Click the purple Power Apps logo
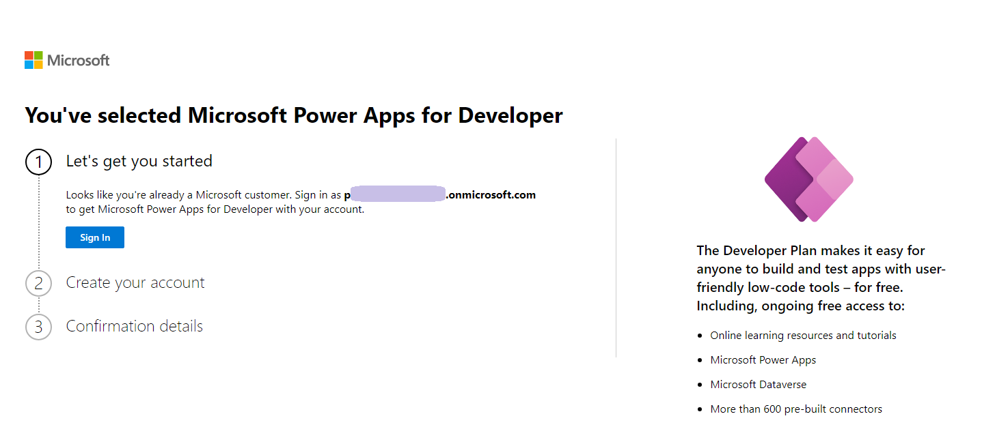The image size is (982, 442). 808,179
